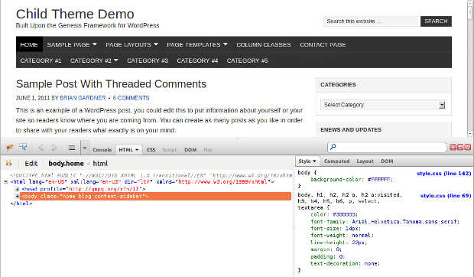The width and height of the screenshot is (474, 277).
Task: Open CATEGORY #3 in secondary navigation
Action: pyautogui.click(x=148, y=60)
